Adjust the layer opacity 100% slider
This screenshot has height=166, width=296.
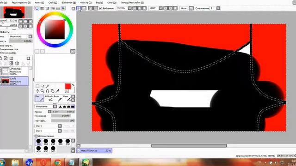pyautogui.click(x=21, y=41)
